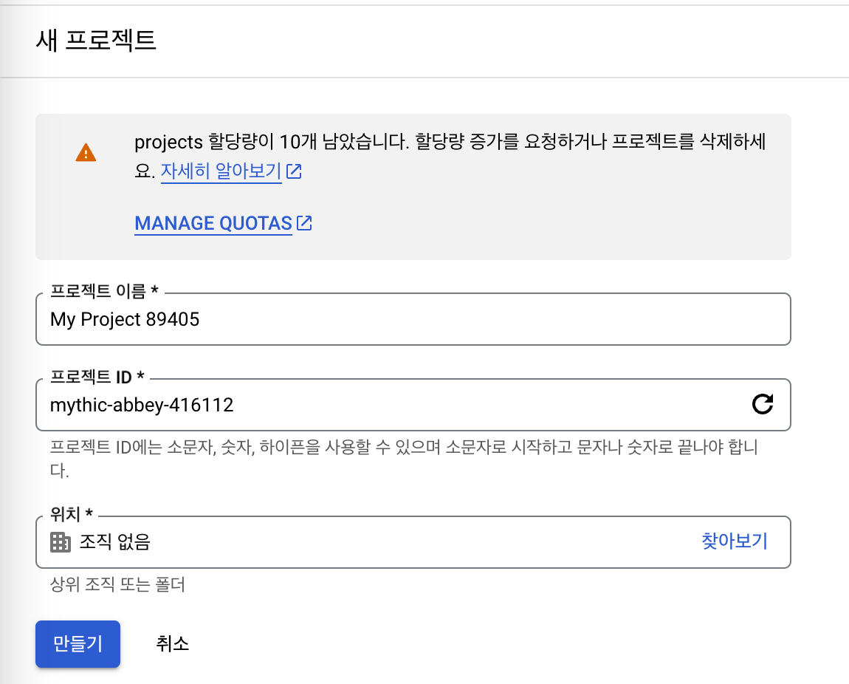
Task: Click the organization building icon in 위치 field
Action: pyautogui.click(x=60, y=541)
